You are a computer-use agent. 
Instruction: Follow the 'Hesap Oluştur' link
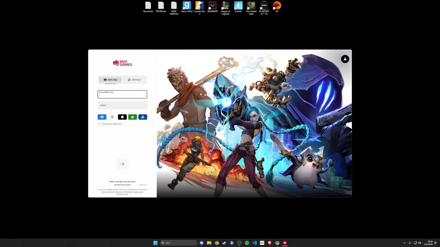(x=122, y=185)
